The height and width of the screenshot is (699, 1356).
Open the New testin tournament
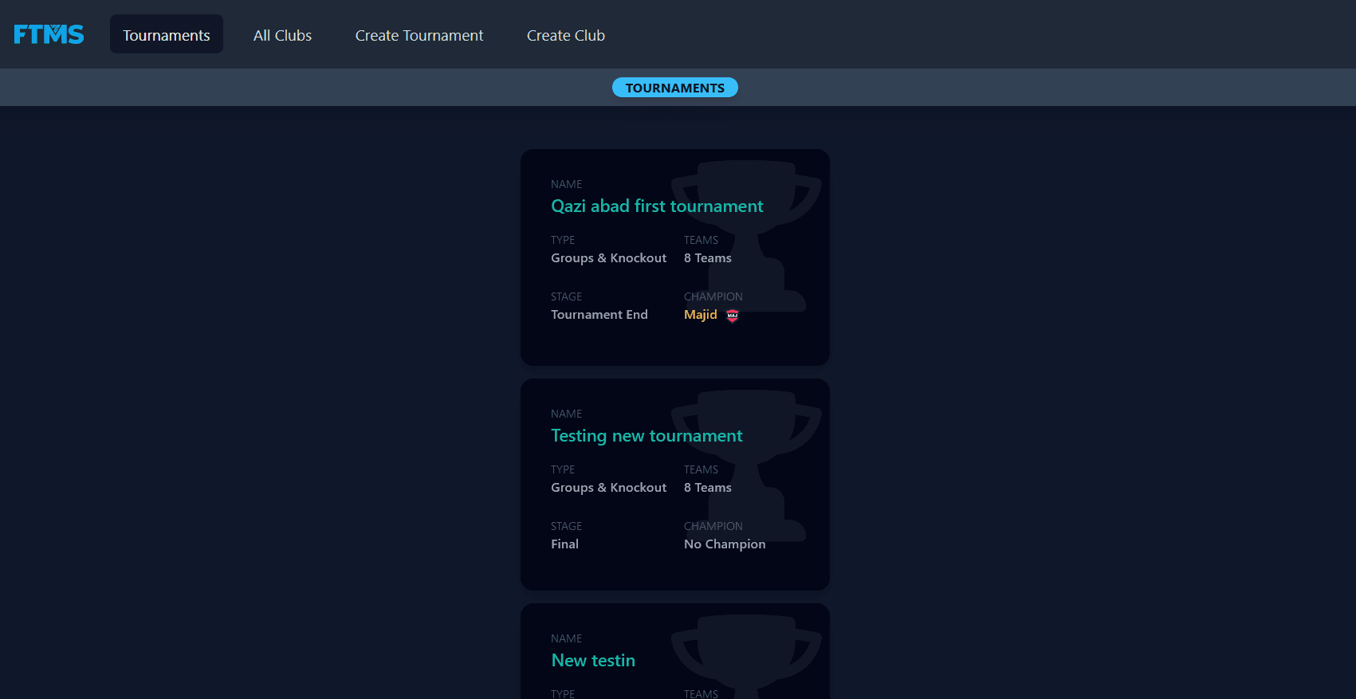pyautogui.click(x=592, y=661)
